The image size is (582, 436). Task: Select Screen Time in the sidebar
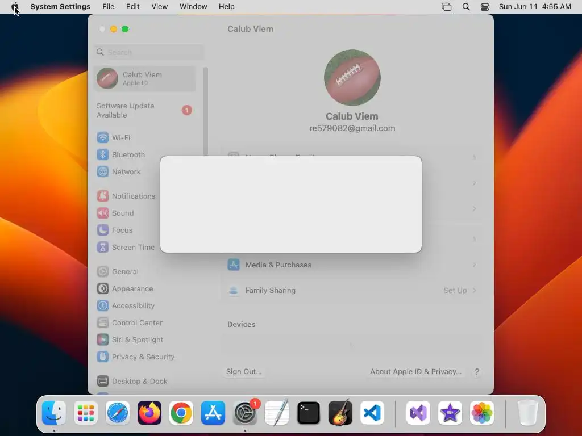[x=127, y=248]
